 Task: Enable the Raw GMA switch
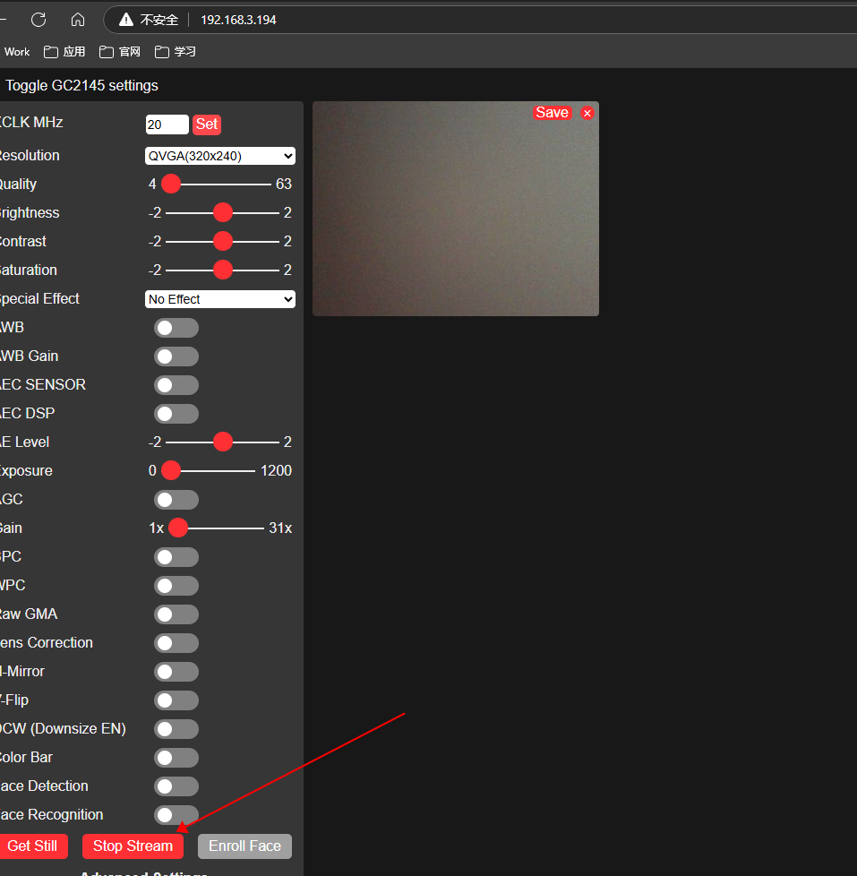click(x=176, y=614)
